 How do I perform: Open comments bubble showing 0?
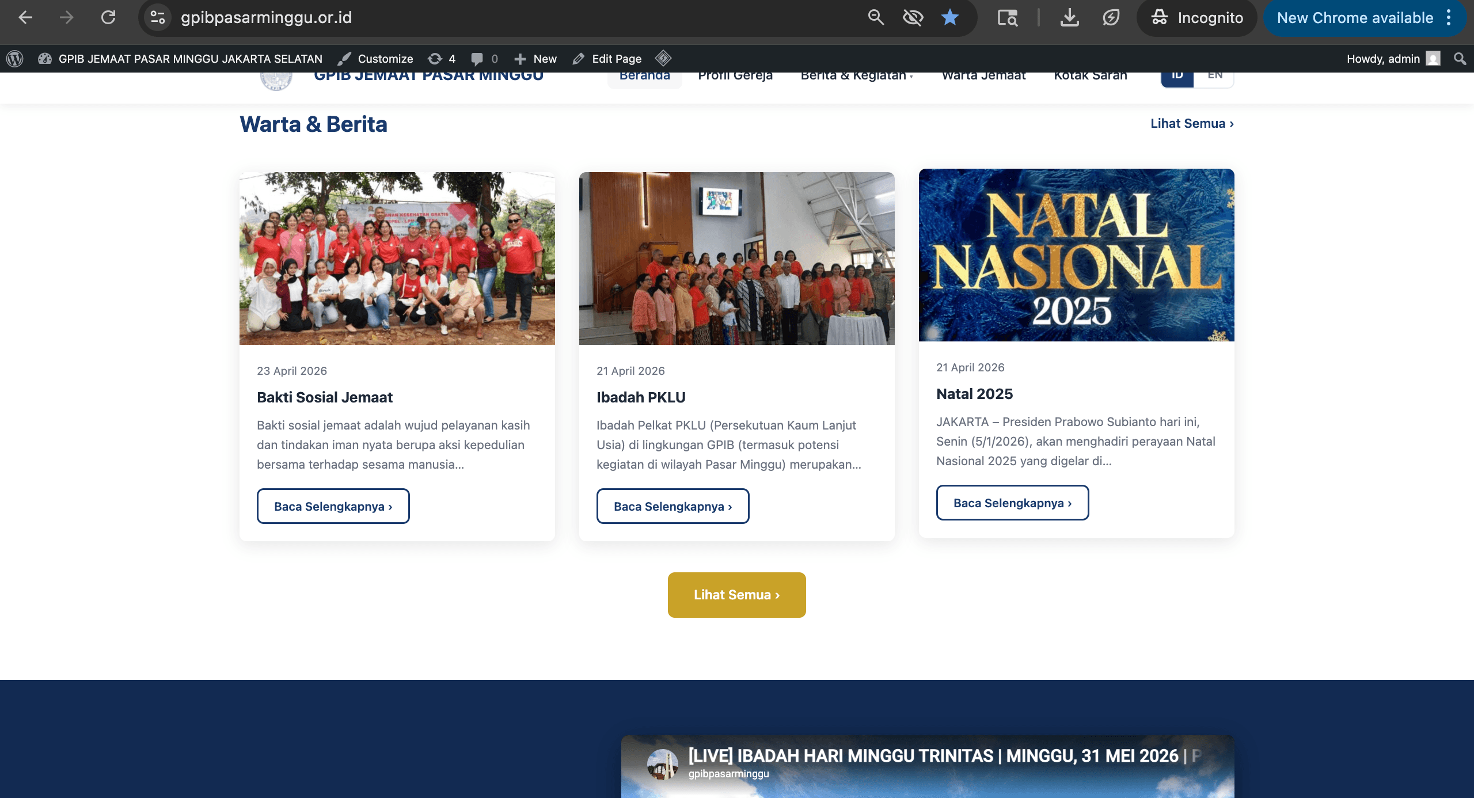point(484,59)
